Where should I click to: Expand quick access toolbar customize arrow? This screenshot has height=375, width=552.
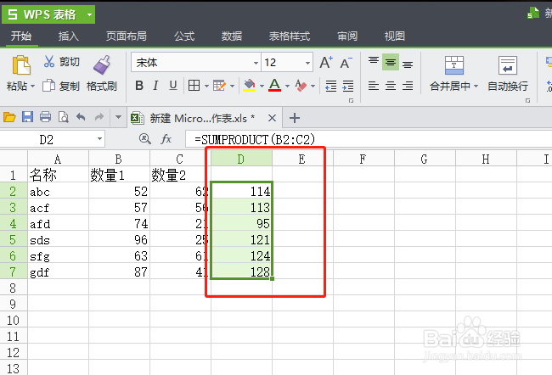point(118,117)
